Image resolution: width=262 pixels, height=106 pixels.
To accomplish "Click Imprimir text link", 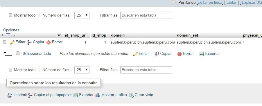I will coord(20,95).
